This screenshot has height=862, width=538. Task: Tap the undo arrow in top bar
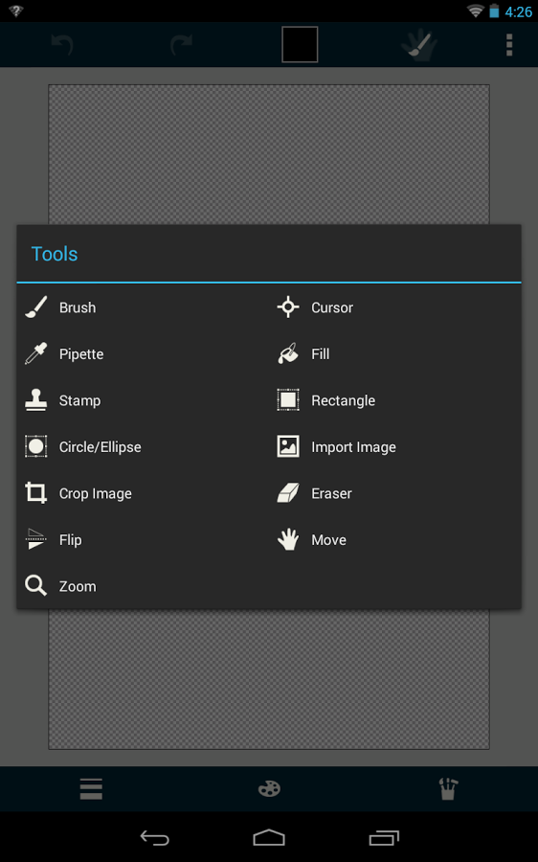tap(62, 45)
